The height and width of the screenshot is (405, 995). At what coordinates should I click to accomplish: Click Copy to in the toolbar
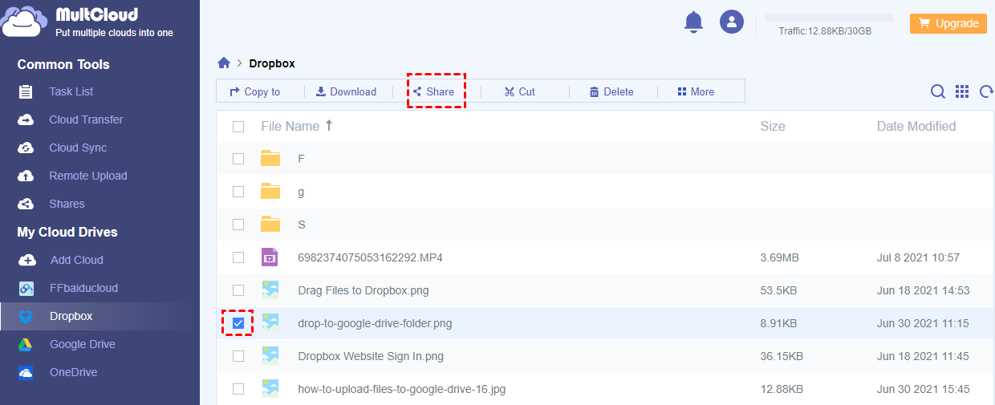(x=255, y=91)
